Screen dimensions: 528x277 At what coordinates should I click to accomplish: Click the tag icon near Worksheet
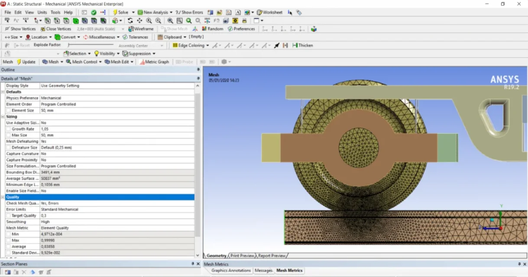299,13
